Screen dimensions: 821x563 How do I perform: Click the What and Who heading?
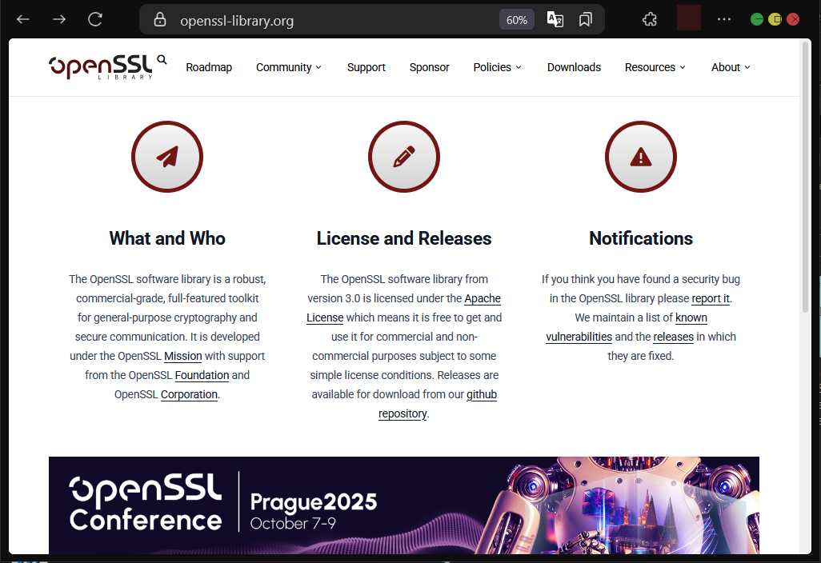(x=167, y=238)
